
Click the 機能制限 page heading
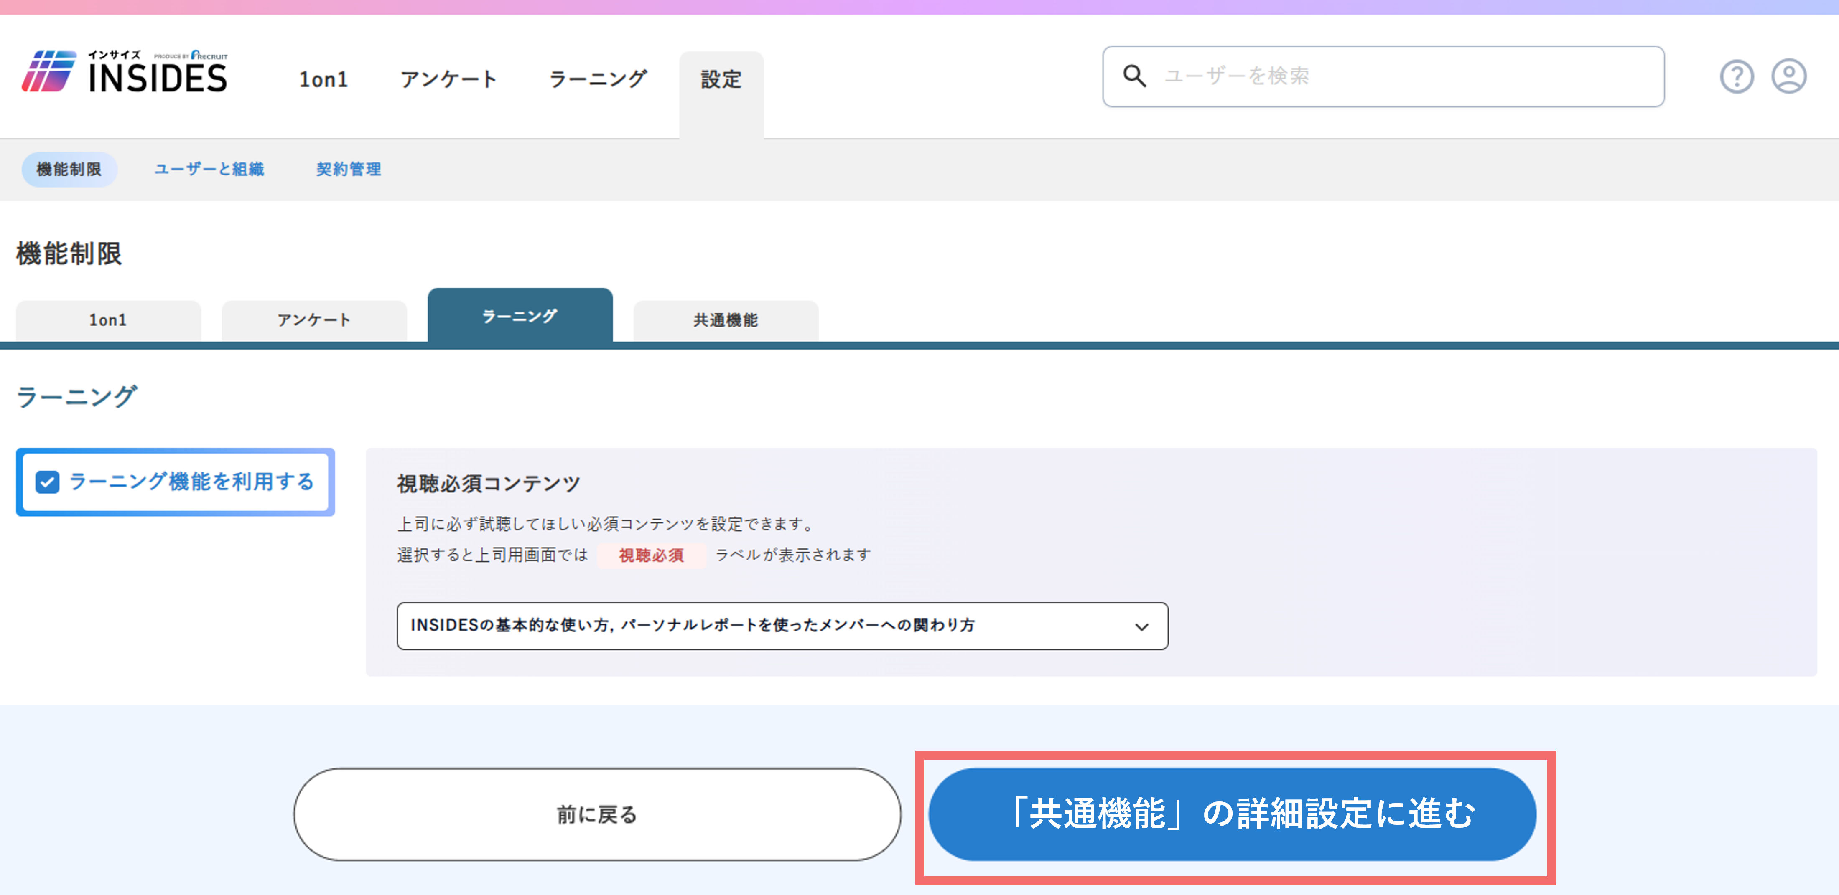[69, 254]
